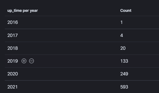Select the 2016 year cell

pos(13,22)
